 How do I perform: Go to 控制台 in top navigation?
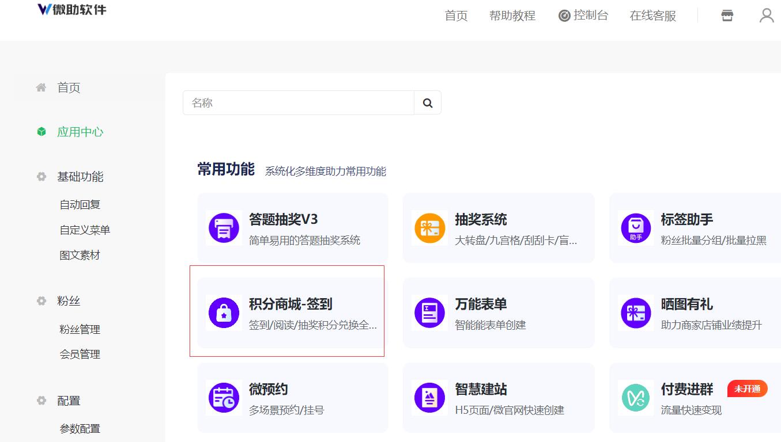591,16
